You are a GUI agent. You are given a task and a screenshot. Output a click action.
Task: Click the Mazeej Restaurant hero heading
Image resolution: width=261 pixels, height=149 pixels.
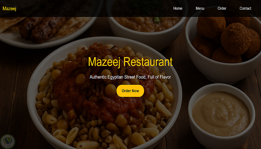[x=130, y=62]
